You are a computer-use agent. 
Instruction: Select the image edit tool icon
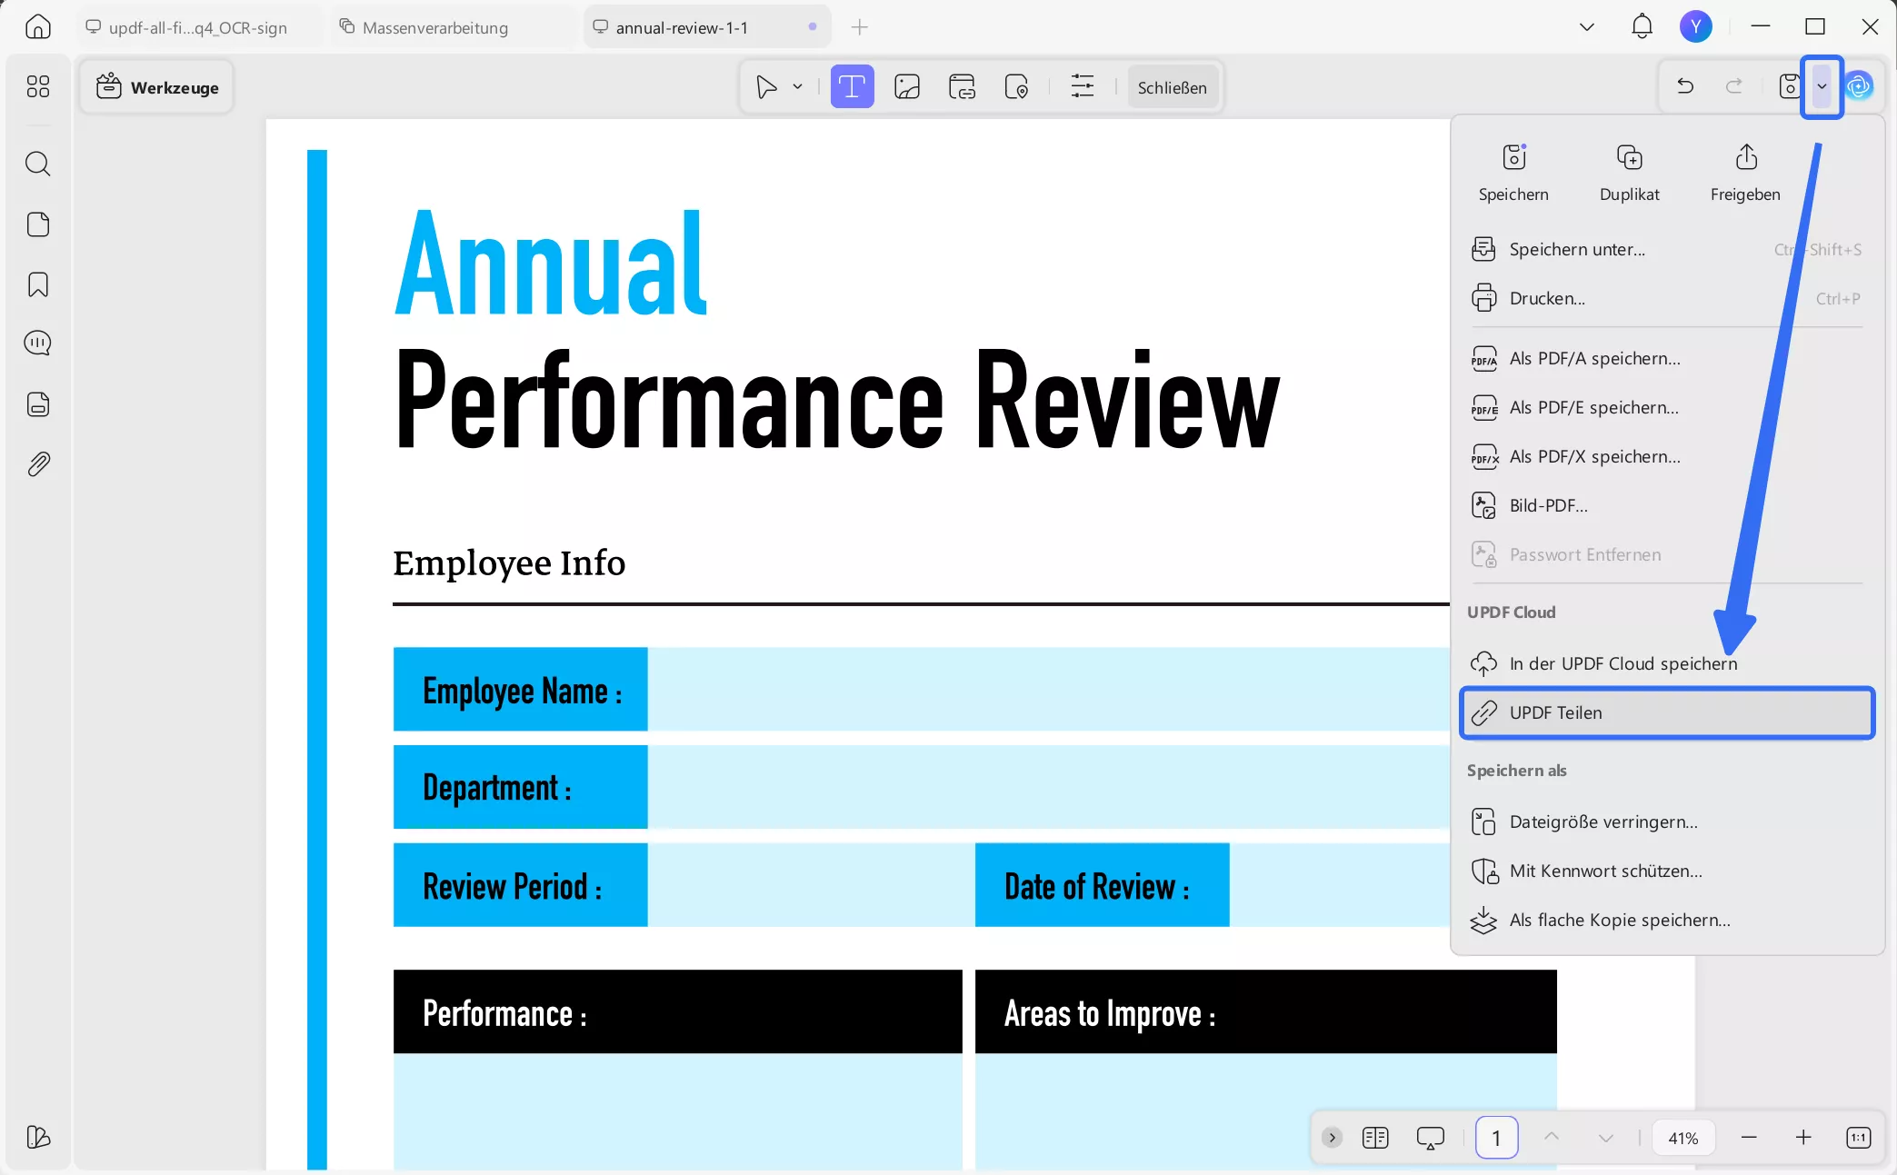coord(906,87)
